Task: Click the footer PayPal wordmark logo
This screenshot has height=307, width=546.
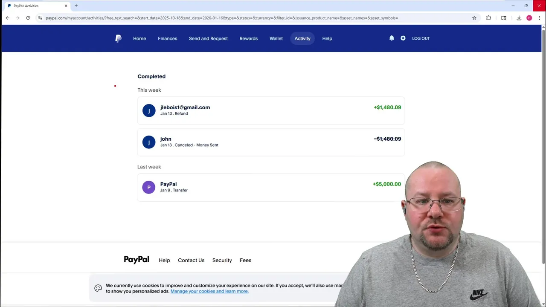Action: pos(136,260)
